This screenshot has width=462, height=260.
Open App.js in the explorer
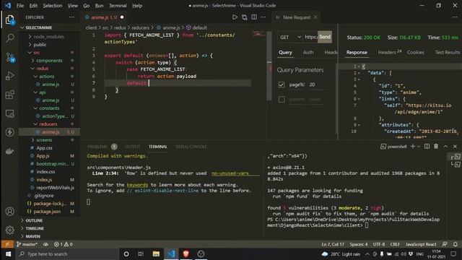pos(43,156)
